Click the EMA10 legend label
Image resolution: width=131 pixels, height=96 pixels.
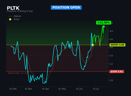coord(17,16)
